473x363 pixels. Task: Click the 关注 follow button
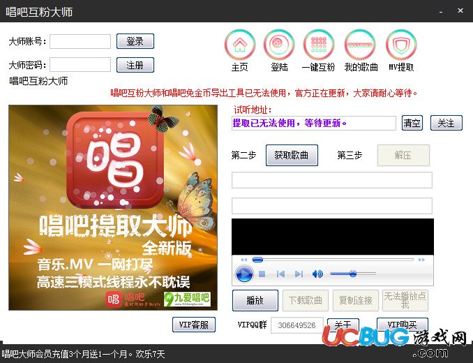pos(446,123)
